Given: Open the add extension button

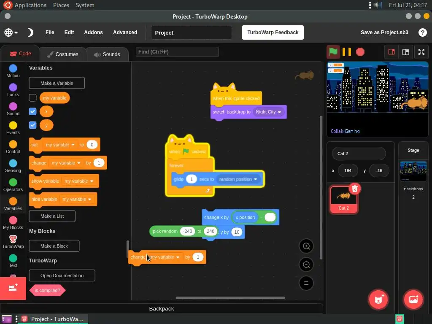Looking at the screenshot, I should tap(13, 288).
